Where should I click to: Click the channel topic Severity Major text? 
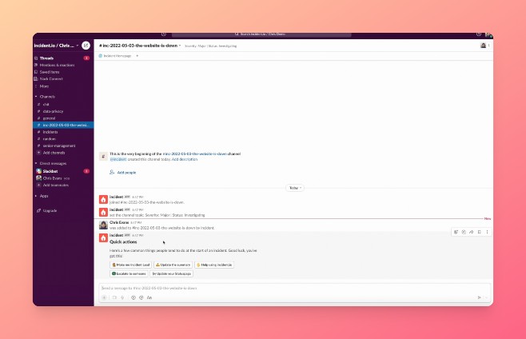(x=211, y=46)
